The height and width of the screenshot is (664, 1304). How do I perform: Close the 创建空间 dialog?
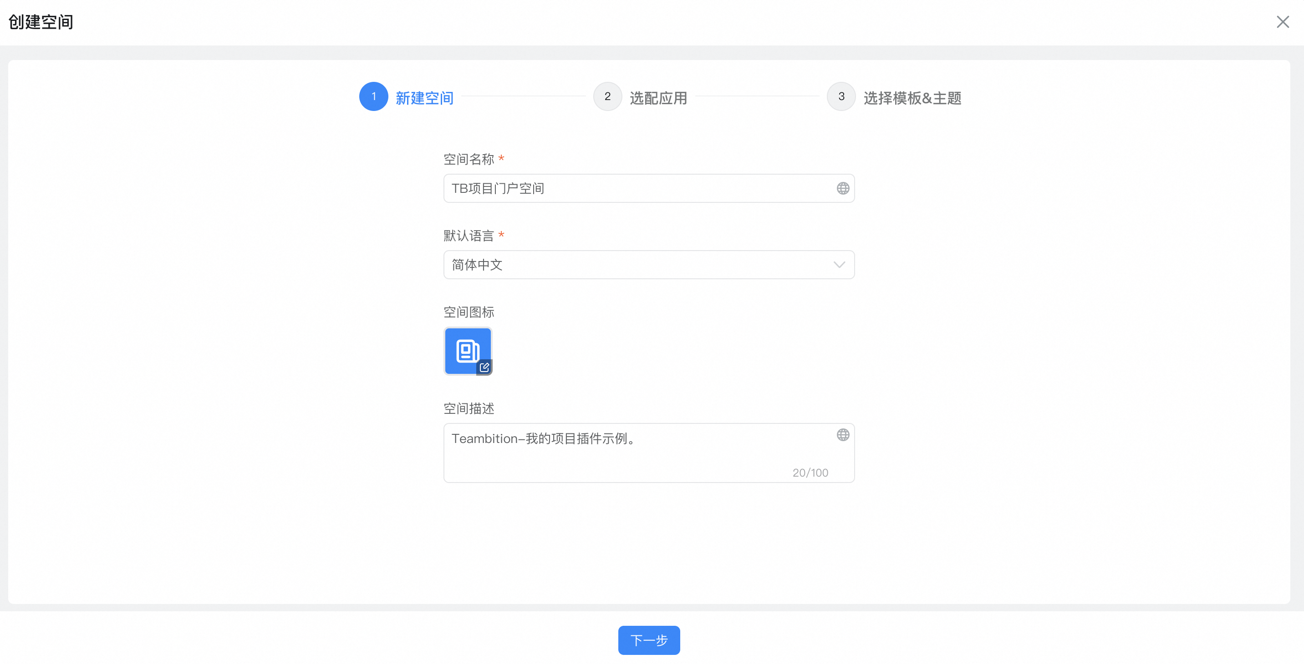point(1282,22)
